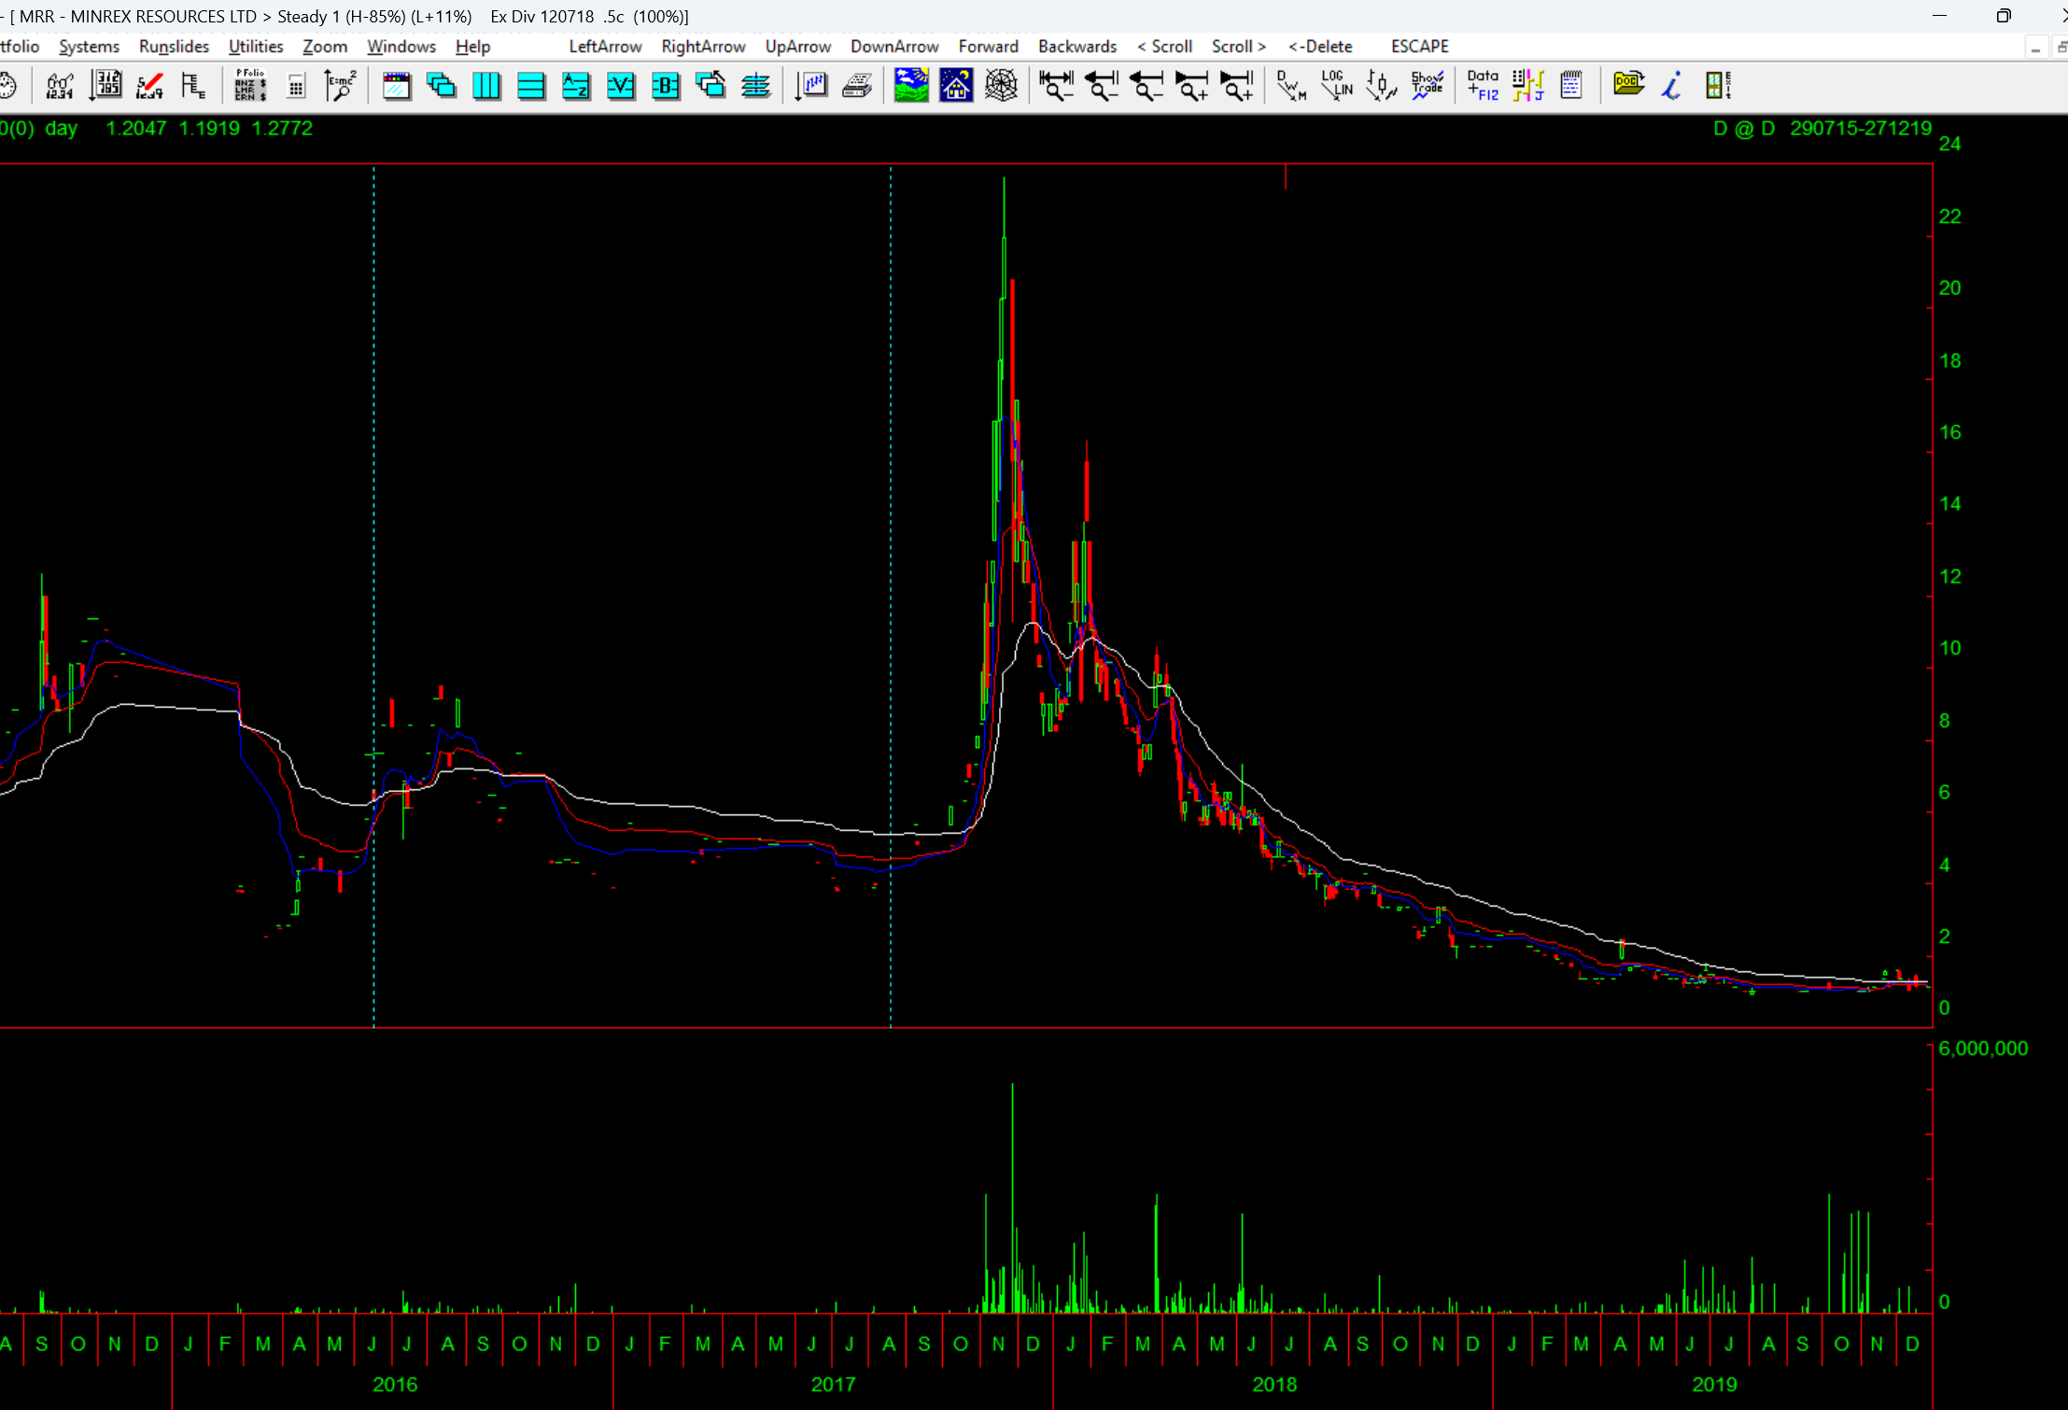Viewport: 2068px width, 1410px height.
Task: Open the notepad icon
Action: 1571,86
